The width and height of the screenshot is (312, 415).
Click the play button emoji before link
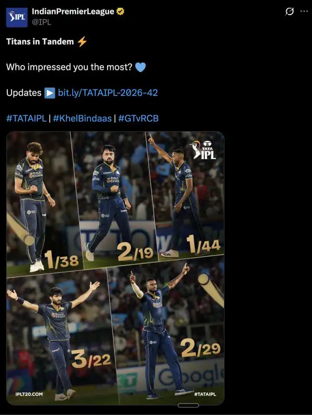click(x=50, y=93)
